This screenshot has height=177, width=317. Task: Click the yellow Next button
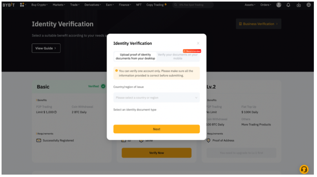point(157,129)
